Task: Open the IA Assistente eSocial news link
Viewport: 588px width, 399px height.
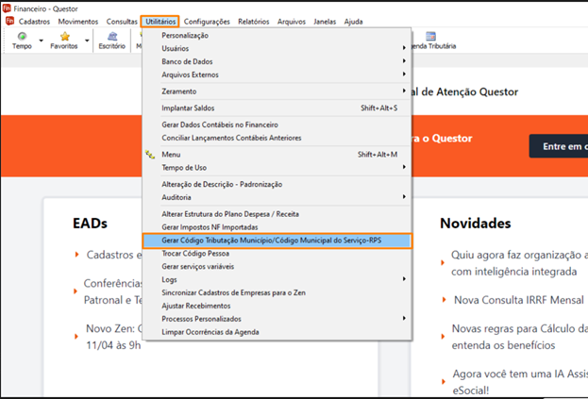Action: [x=520, y=382]
